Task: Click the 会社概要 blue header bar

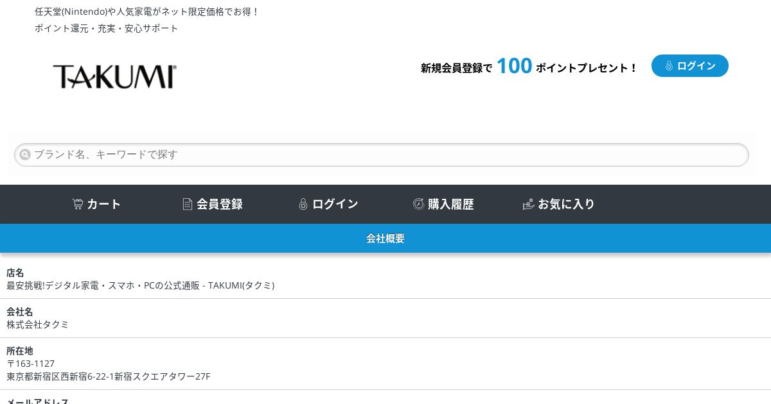Action: tap(385, 239)
